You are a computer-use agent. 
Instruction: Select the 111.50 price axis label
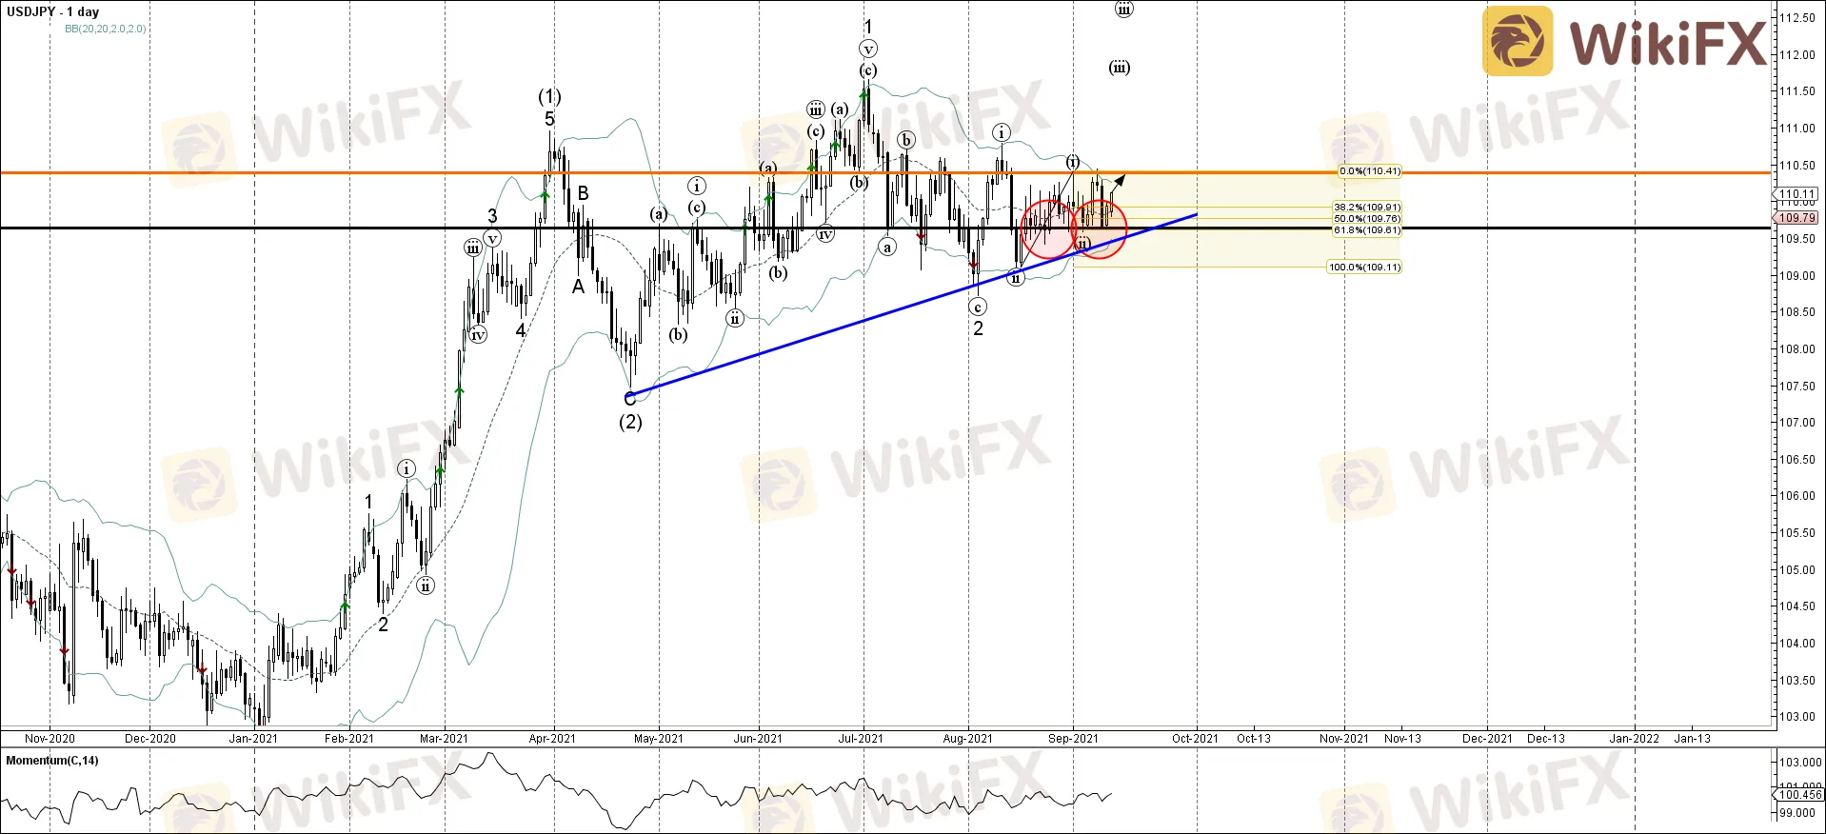1797,91
